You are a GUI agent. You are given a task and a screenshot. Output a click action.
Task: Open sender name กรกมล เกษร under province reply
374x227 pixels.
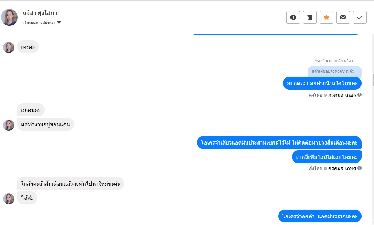point(342,95)
